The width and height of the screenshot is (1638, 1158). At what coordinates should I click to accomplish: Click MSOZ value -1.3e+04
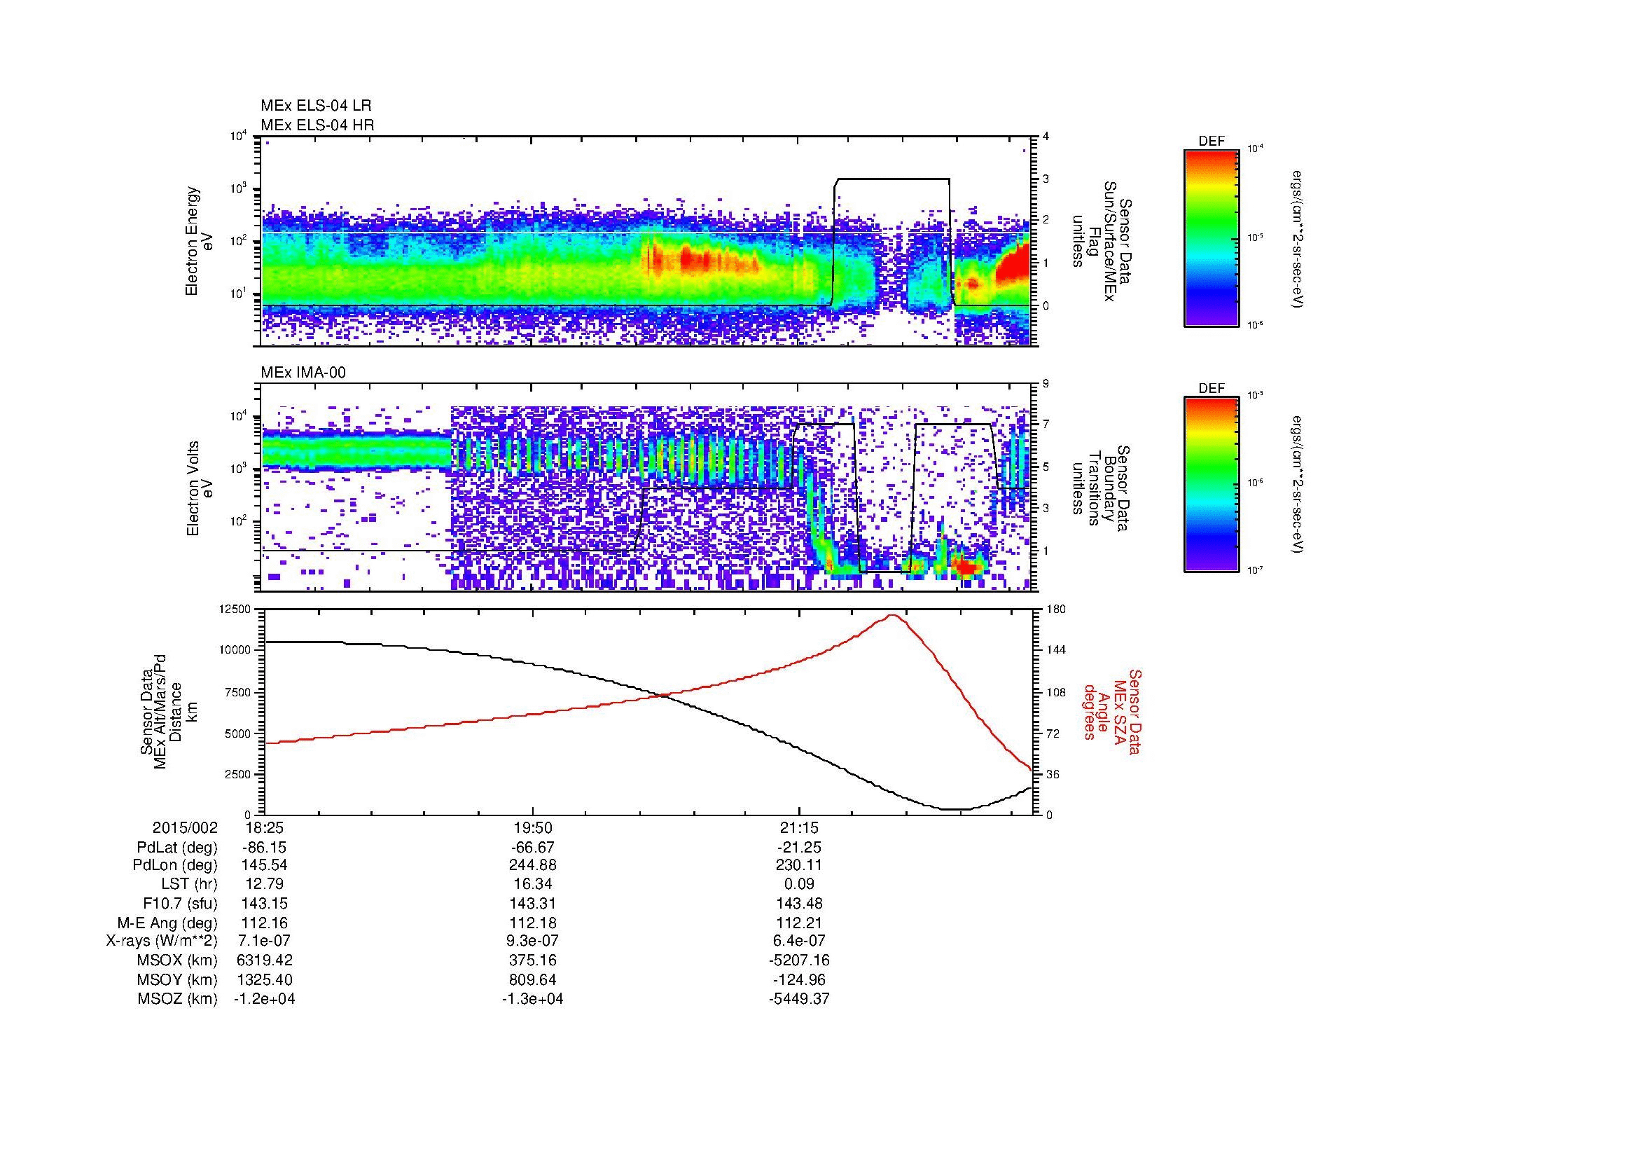coord(532,999)
